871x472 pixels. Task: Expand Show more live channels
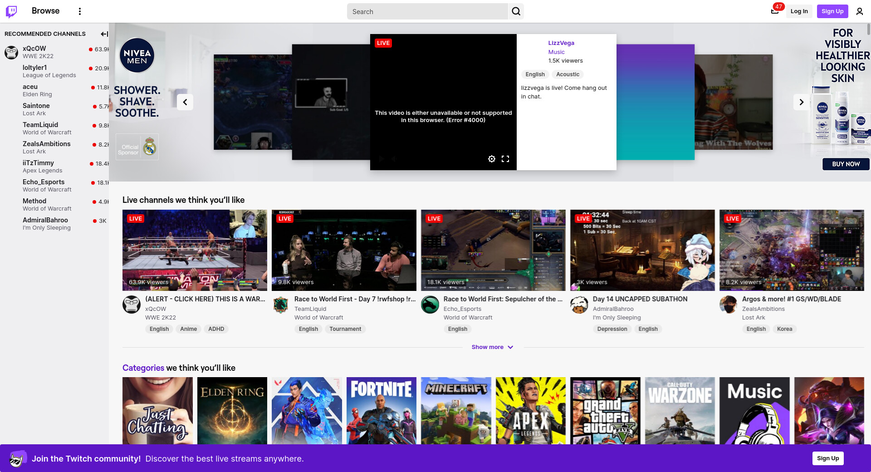(x=492, y=347)
